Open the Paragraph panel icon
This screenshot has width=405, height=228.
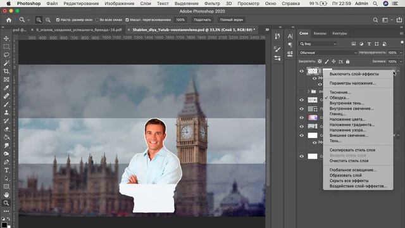(x=290, y=45)
